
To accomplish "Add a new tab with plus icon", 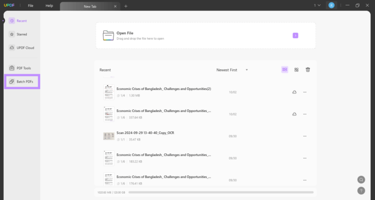I will 126,6.
